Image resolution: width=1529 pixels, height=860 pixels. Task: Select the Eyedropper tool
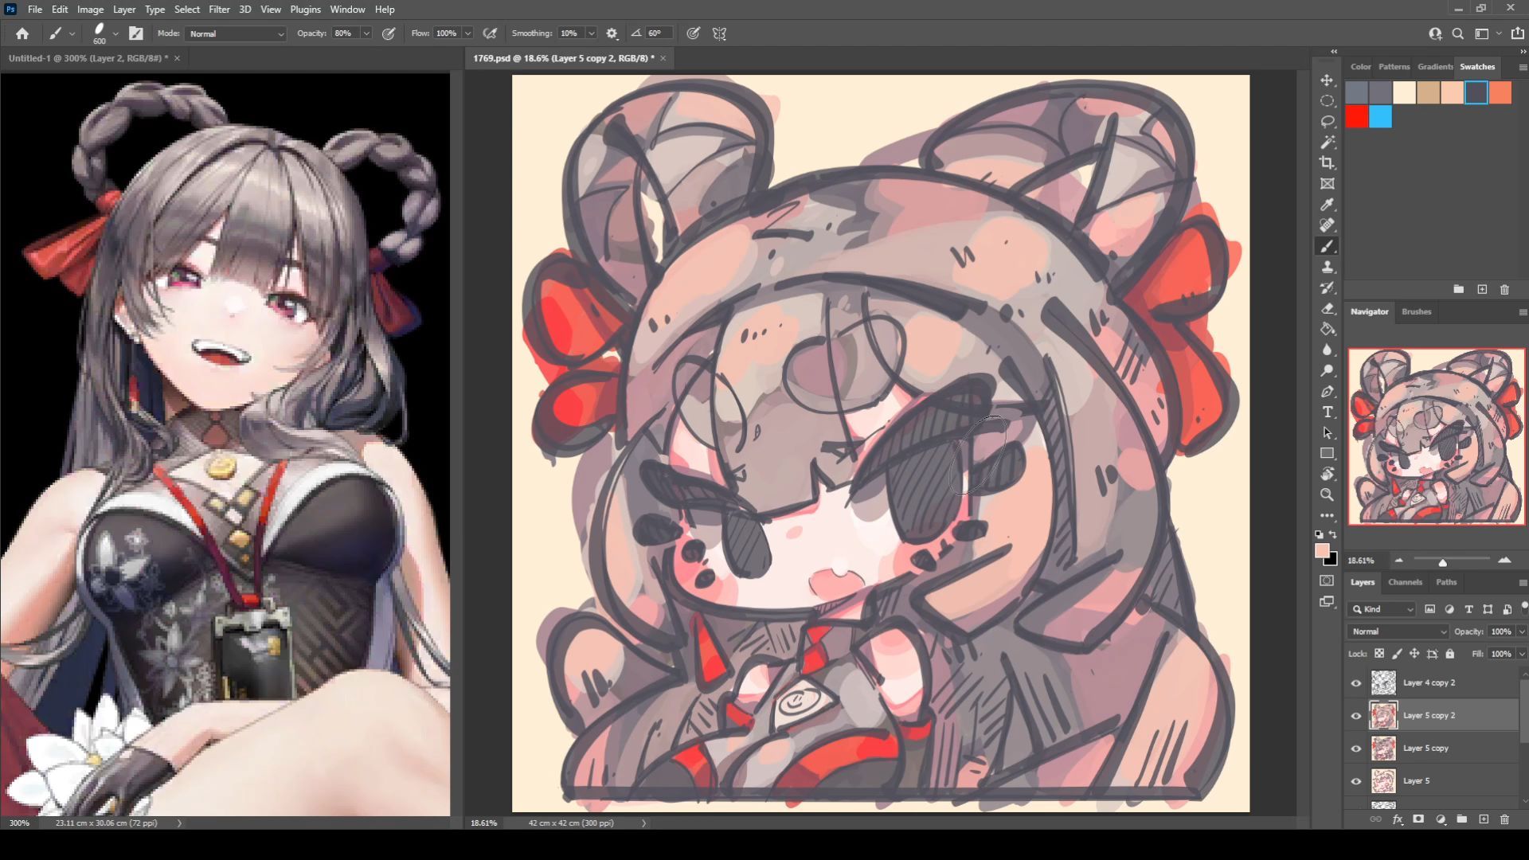(x=1328, y=205)
